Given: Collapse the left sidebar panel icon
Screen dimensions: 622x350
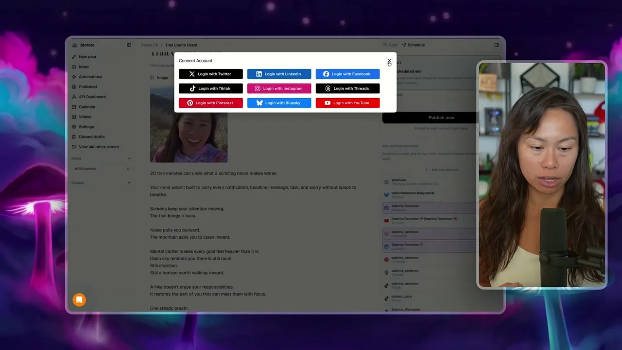Looking at the screenshot, I should [x=129, y=45].
